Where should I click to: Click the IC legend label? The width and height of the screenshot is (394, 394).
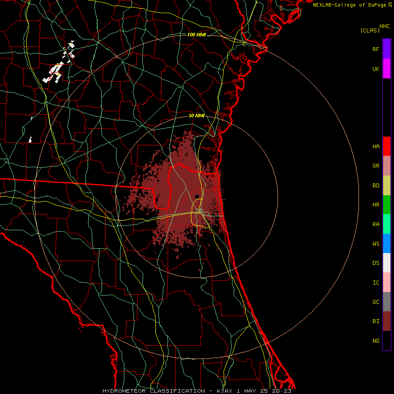click(x=376, y=282)
